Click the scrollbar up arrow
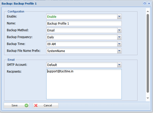Viewport: 153px width, 113px height. [148, 11]
